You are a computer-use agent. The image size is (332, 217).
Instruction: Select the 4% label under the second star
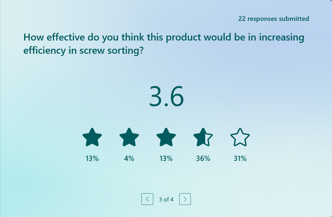click(x=129, y=159)
